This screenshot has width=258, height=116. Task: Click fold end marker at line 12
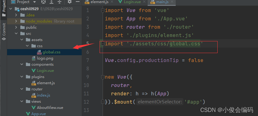pos(103,102)
